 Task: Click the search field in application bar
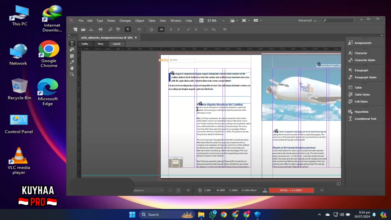[338, 20]
